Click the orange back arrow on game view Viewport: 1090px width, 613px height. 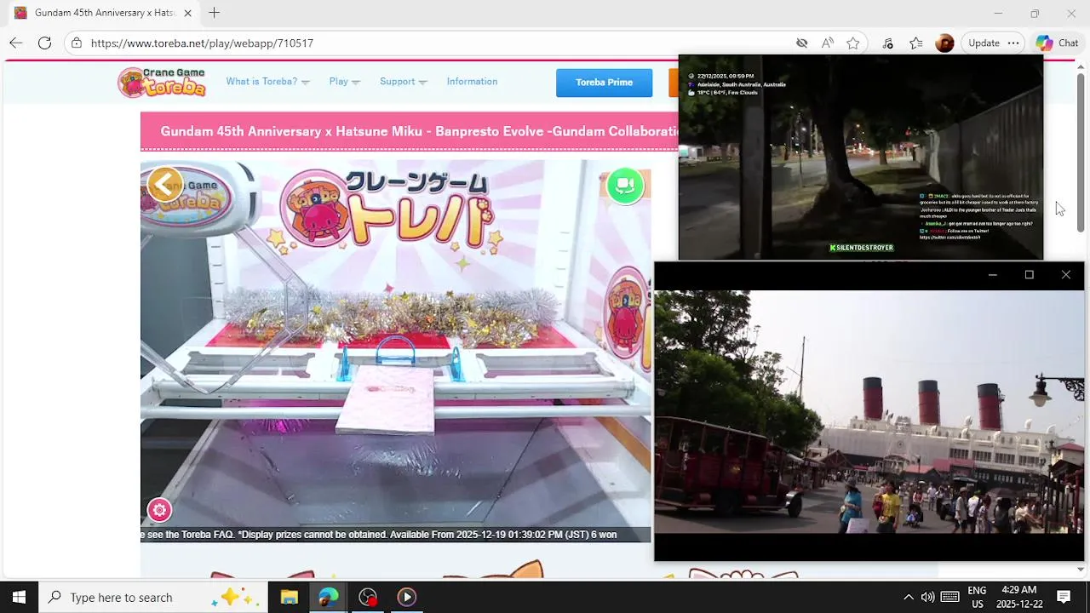pyautogui.click(x=164, y=183)
